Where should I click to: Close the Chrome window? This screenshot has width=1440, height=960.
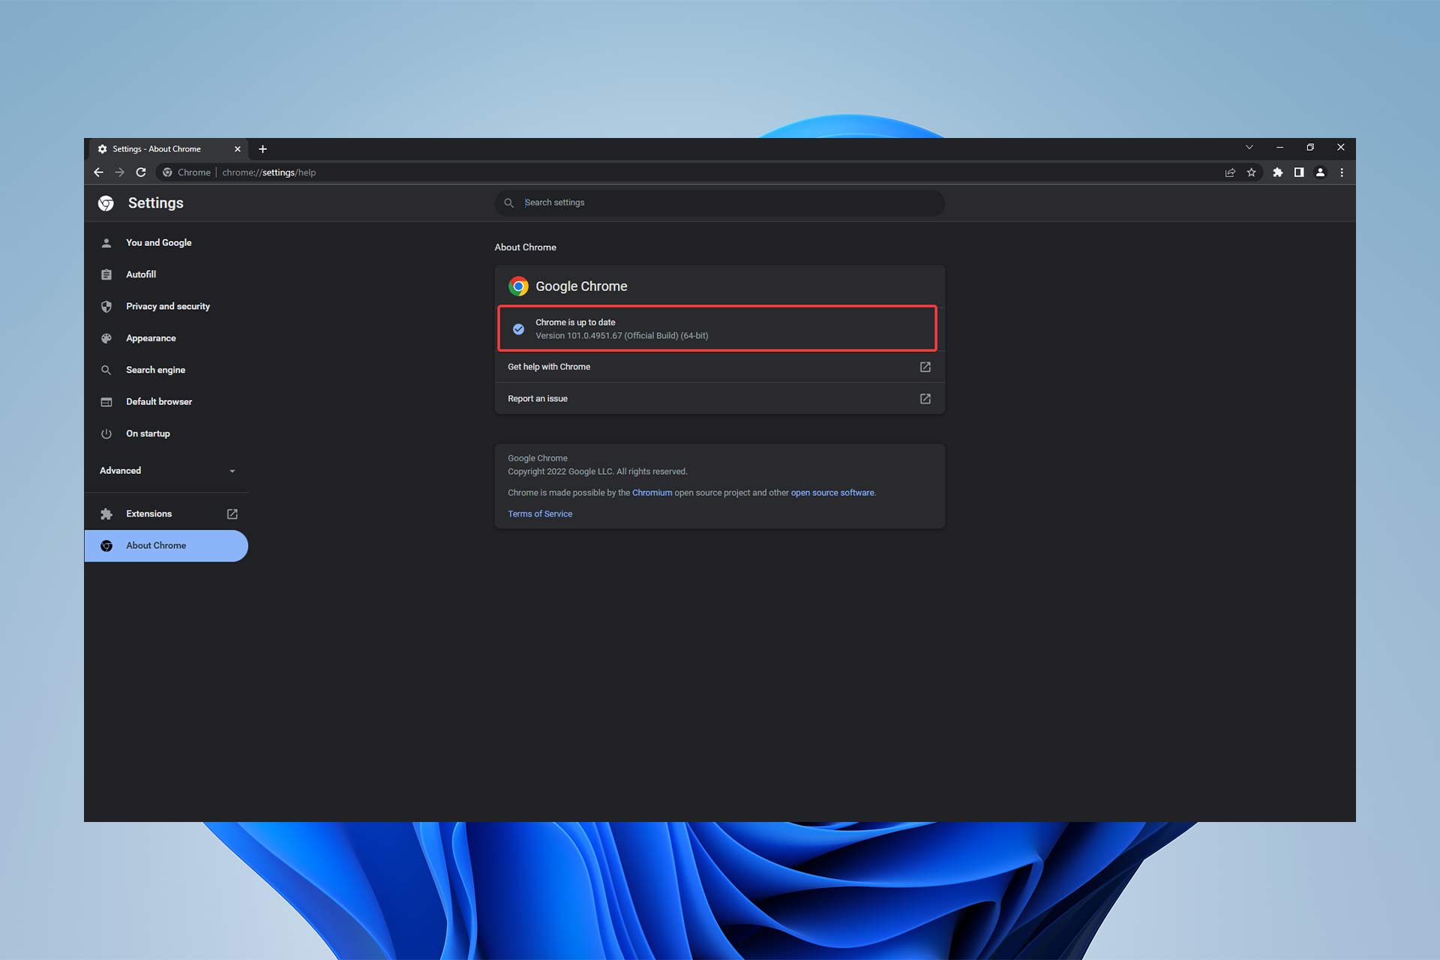point(1341,148)
